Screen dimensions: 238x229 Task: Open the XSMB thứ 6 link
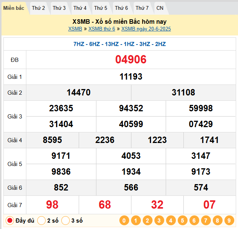coord(102,29)
